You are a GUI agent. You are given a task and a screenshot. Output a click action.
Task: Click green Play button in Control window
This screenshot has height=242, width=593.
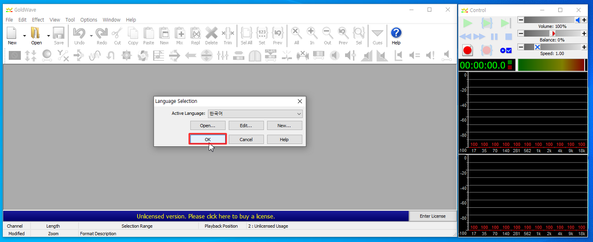pos(468,23)
